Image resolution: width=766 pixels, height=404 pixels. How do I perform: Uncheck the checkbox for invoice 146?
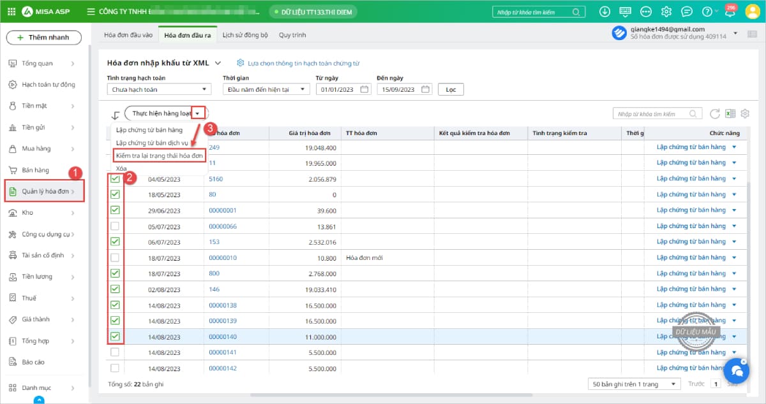coord(115,289)
